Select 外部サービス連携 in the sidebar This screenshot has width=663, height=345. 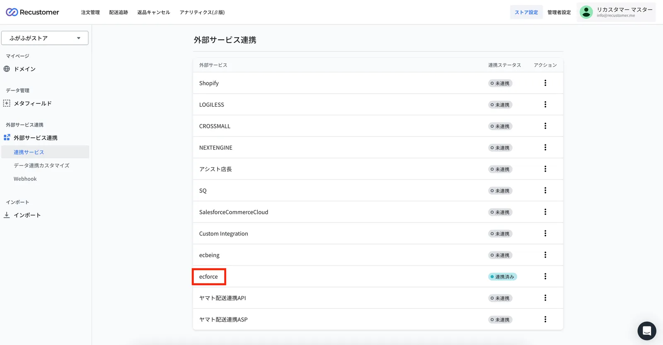(x=36, y=138)
